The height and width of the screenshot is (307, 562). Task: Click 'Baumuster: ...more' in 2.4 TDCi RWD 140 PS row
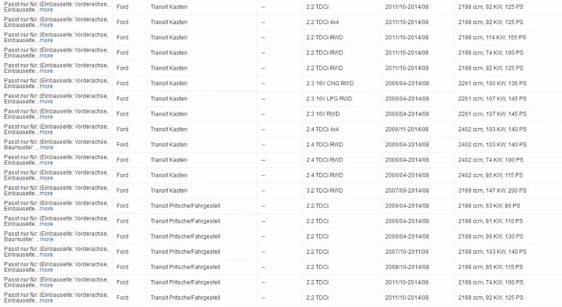pos(47,148)
